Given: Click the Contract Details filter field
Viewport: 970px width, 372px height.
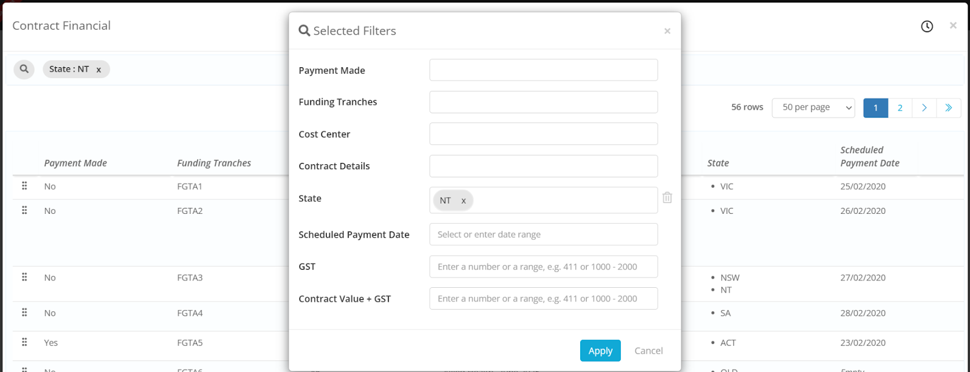Looking at the screenshot, I should 543,165.
